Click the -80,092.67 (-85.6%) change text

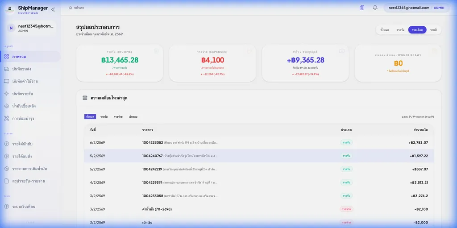pos(120,75)
